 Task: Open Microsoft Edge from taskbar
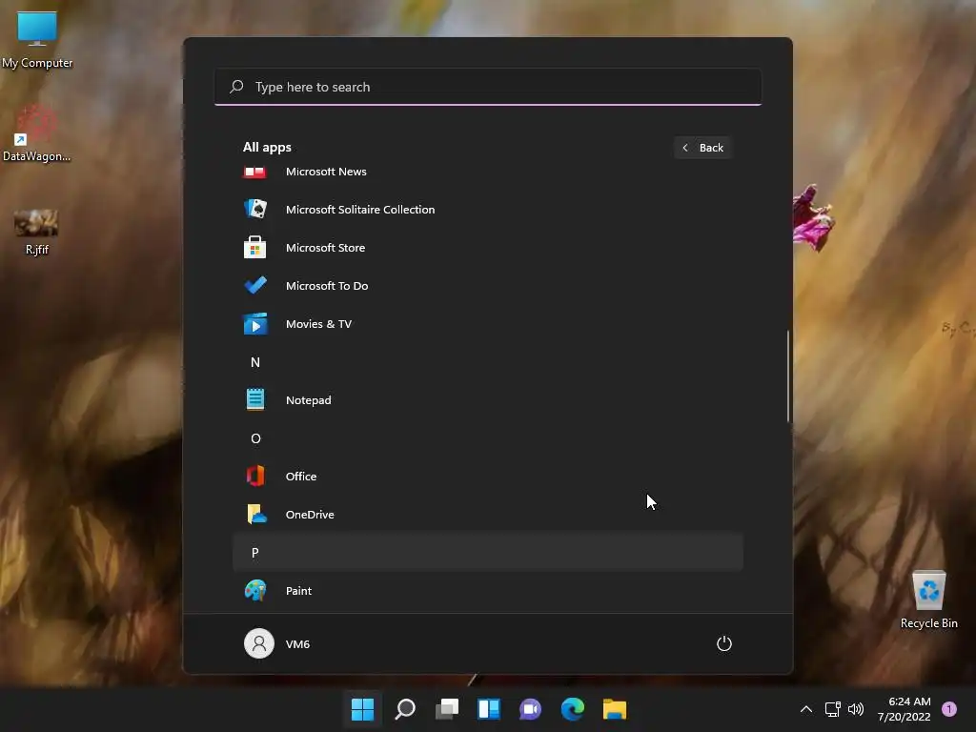(x=573, y=709)
